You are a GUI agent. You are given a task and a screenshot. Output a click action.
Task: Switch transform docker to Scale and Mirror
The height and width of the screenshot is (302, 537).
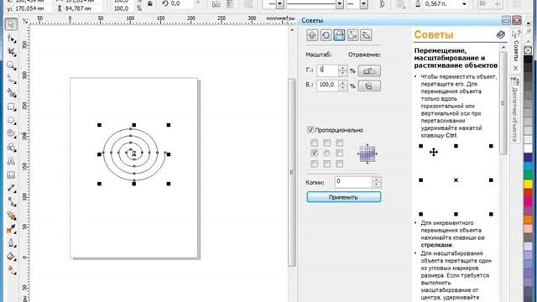339,35
